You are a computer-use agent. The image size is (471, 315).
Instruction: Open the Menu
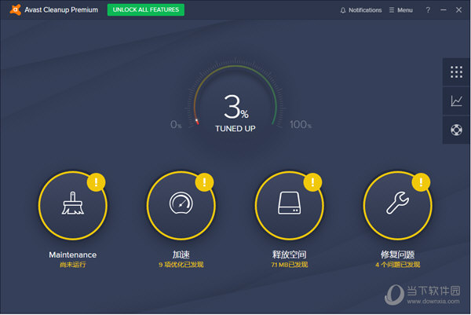coord(400,10)
